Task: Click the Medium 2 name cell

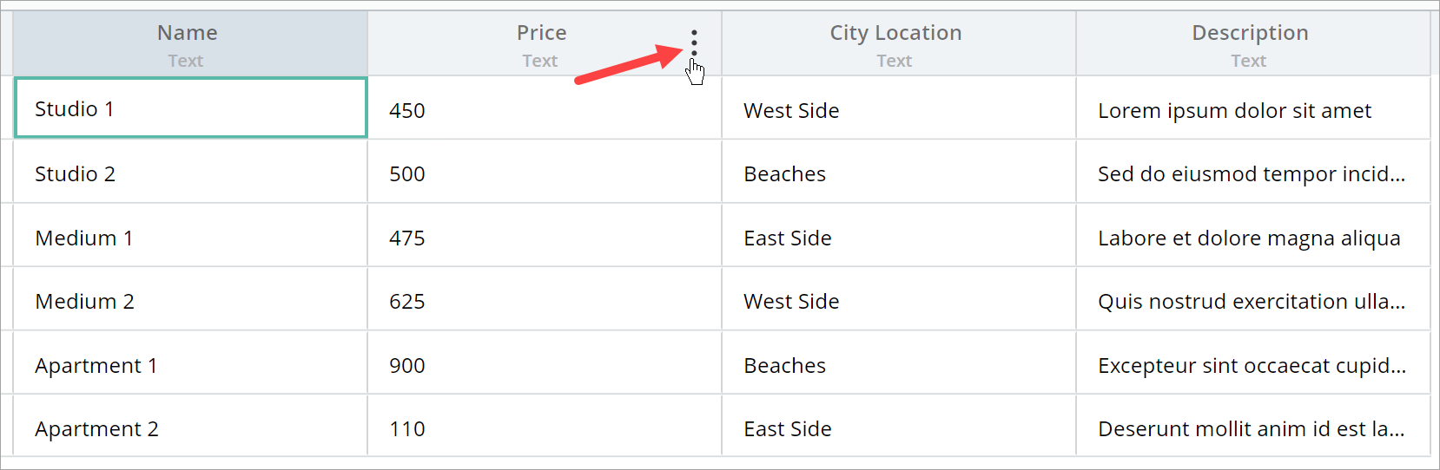Action: click(x=191, y=301)
